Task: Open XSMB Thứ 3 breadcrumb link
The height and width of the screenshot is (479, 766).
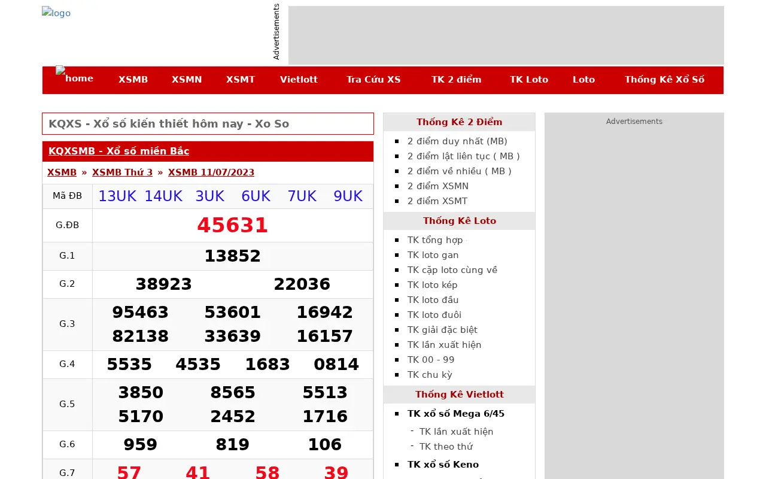Action: (x=122, y=172)
